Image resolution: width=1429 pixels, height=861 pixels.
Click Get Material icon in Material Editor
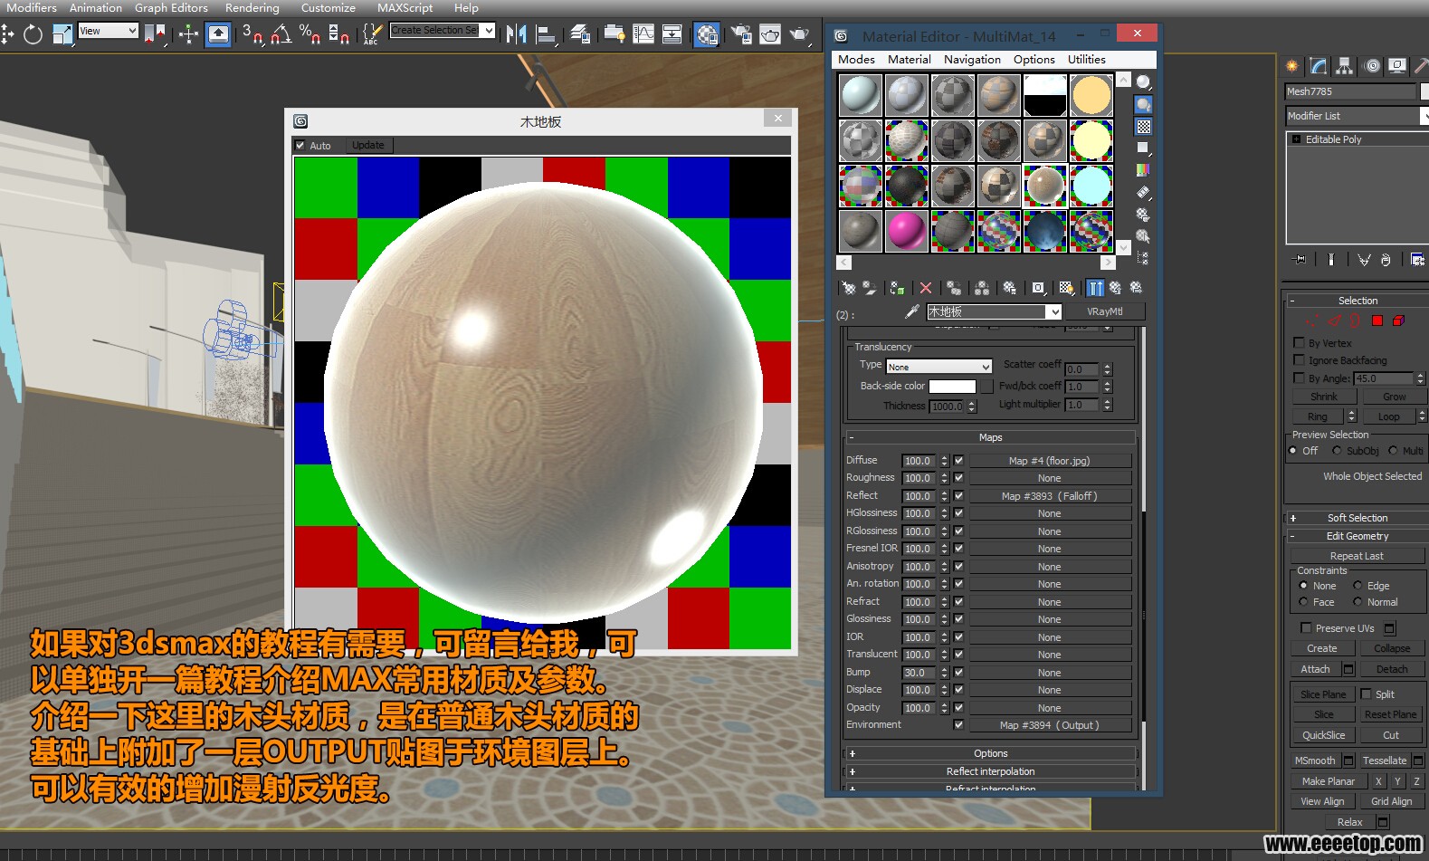[x=849, y=288]
